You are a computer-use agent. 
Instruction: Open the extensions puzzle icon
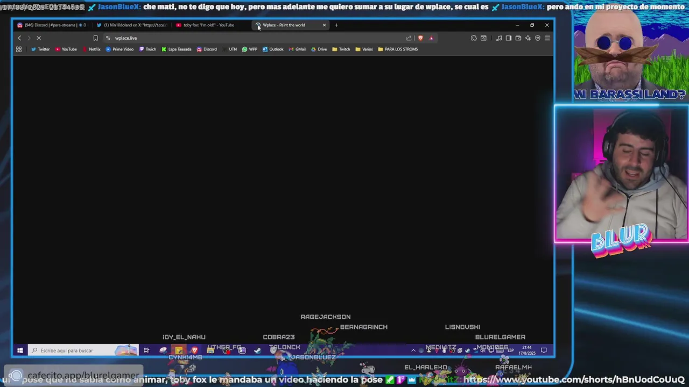pos(474,38)
